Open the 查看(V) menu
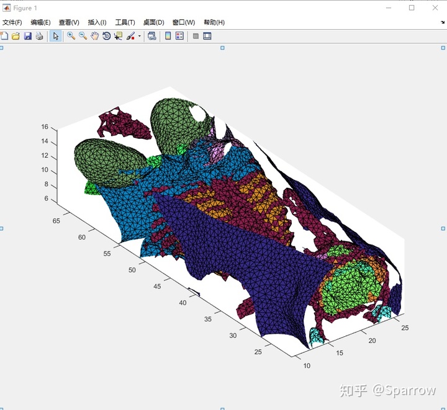The width and height of the screenshot is (447, 410). [69, 22]
